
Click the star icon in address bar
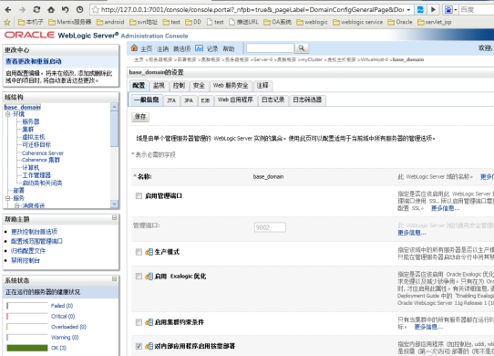pos(95,10)
